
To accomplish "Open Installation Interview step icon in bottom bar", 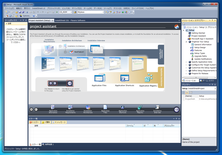I will click(157, 107).
